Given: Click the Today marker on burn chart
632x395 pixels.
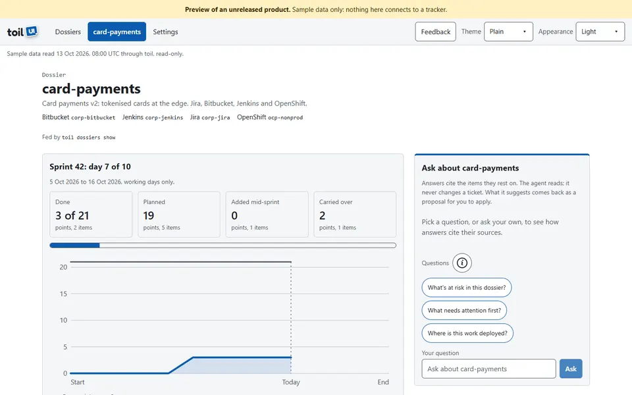Looking at the screenshot, I should click(x=291, y=382).
